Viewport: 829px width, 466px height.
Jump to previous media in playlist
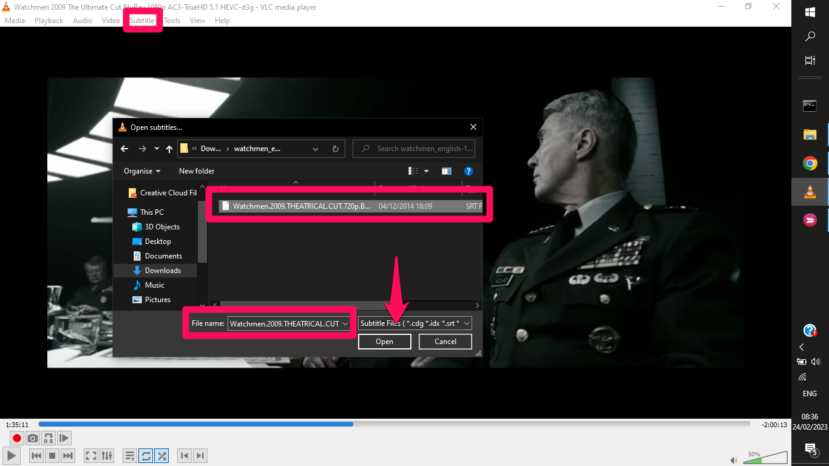coord(36,456)
